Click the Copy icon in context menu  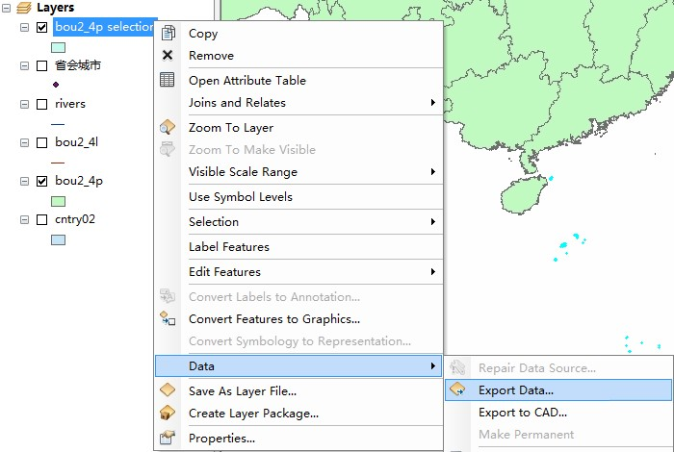[168, 34]
